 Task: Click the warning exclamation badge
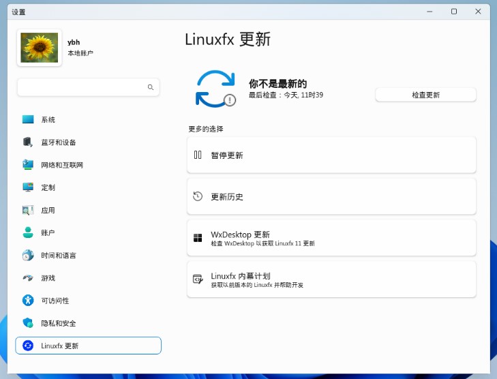(x=230, y=100)
